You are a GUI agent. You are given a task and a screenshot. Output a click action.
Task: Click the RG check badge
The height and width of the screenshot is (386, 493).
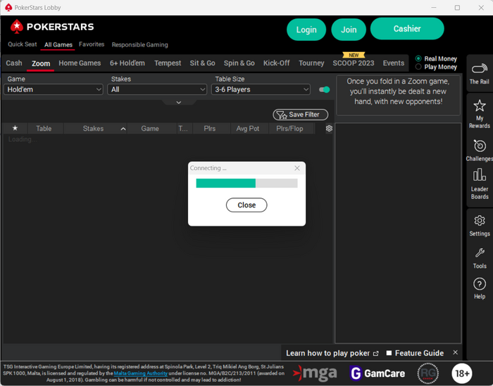click(428, 373)
